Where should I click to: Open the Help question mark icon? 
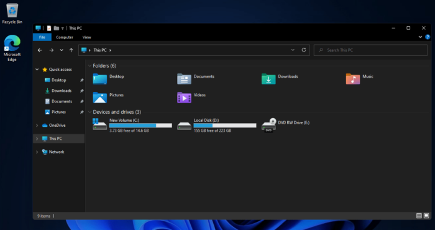coord(428,37)
